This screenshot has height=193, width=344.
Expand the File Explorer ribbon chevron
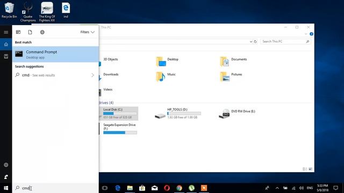(x=306, y=34)
